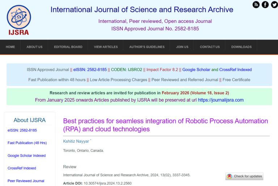
Task: Open Peer Reviewed Journal sidebar link
Action: coord(26,181)
